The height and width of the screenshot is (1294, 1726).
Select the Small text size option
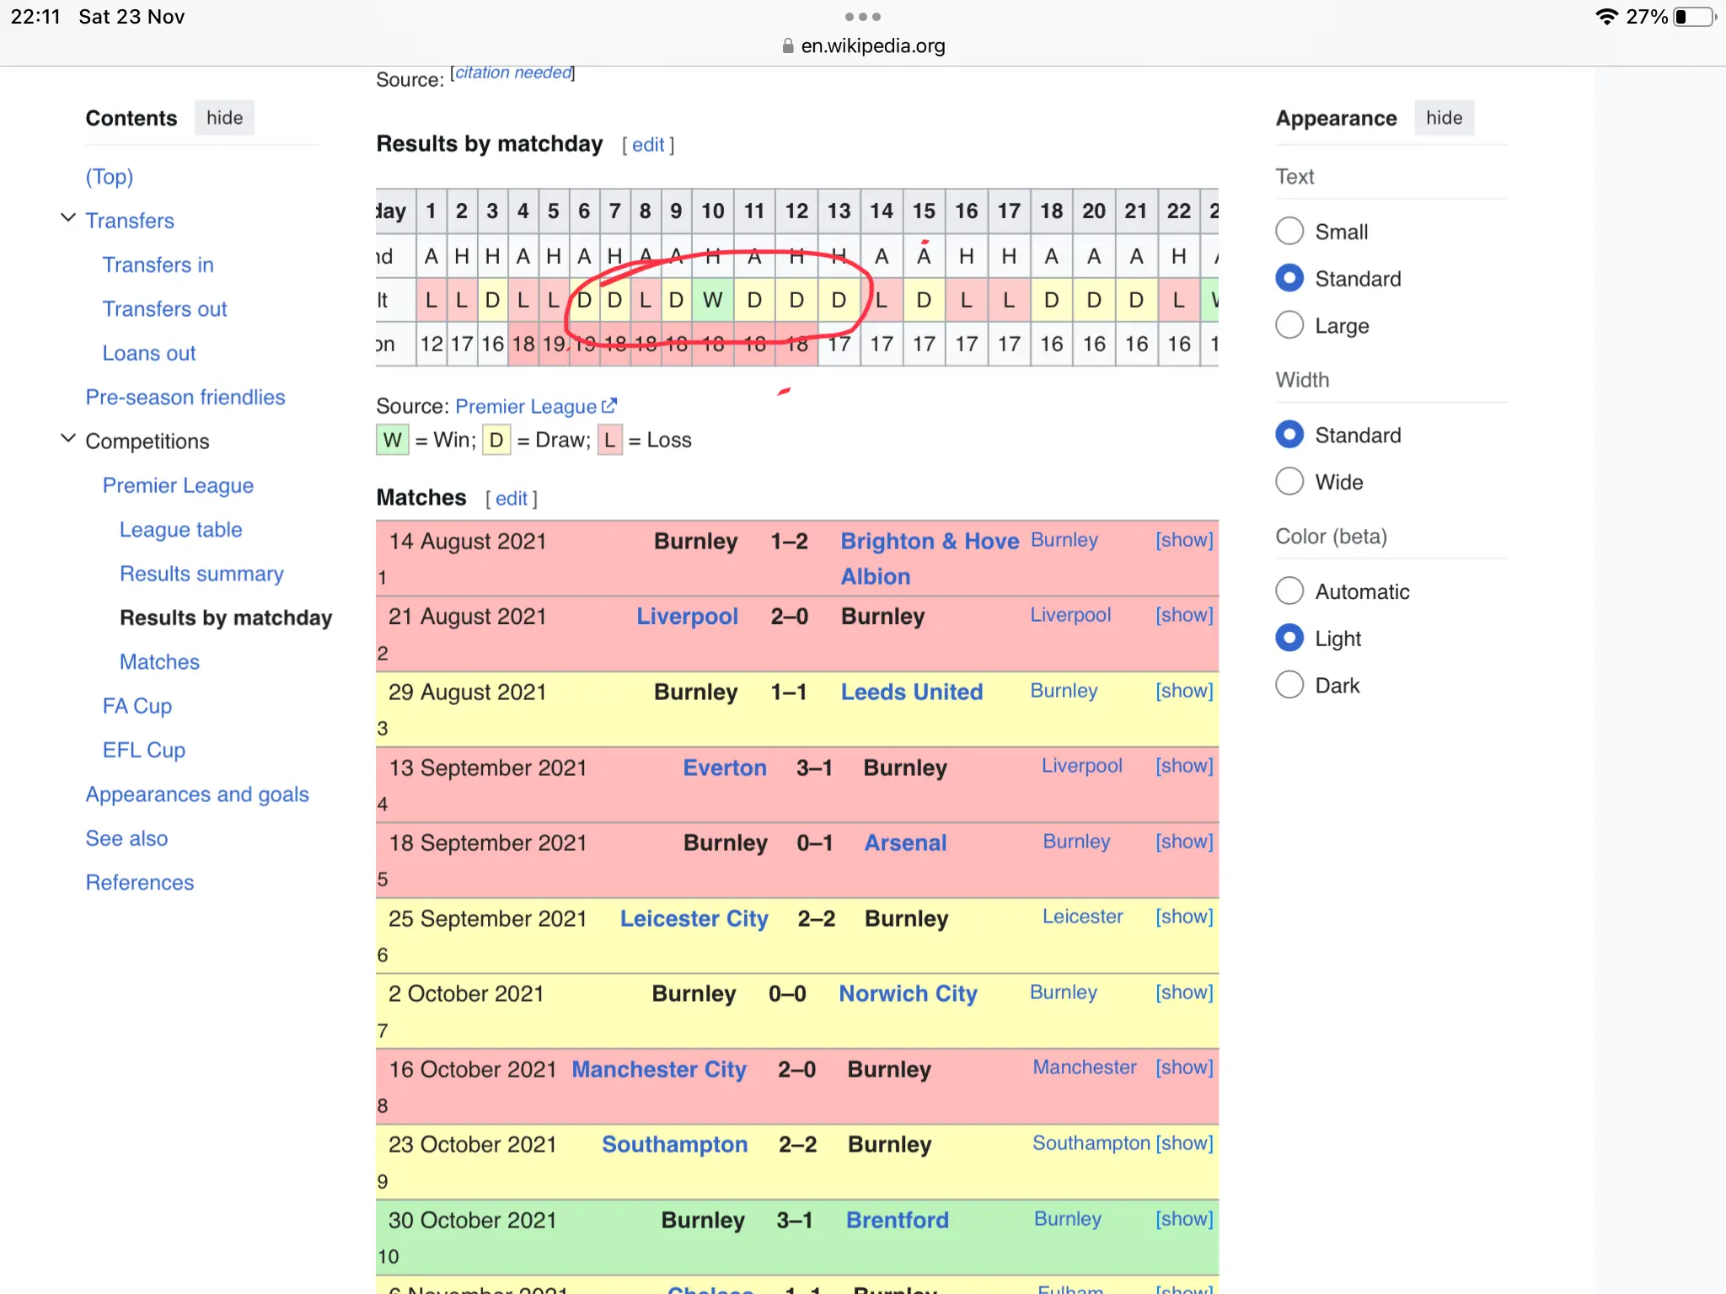click(1289, 231)
